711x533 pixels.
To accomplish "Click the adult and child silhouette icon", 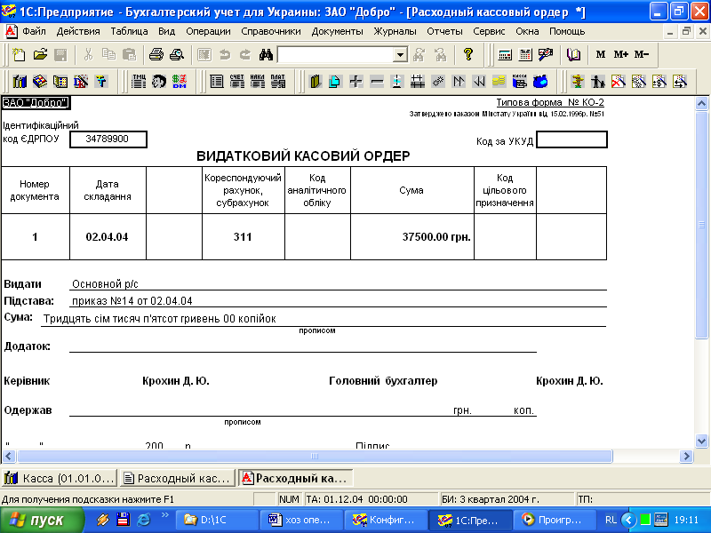I will 598,82.
